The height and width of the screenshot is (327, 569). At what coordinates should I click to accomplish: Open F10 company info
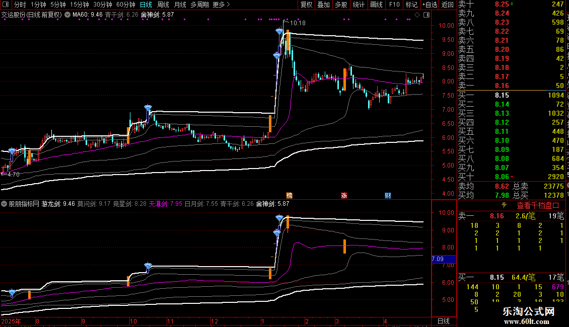(394, 5)
